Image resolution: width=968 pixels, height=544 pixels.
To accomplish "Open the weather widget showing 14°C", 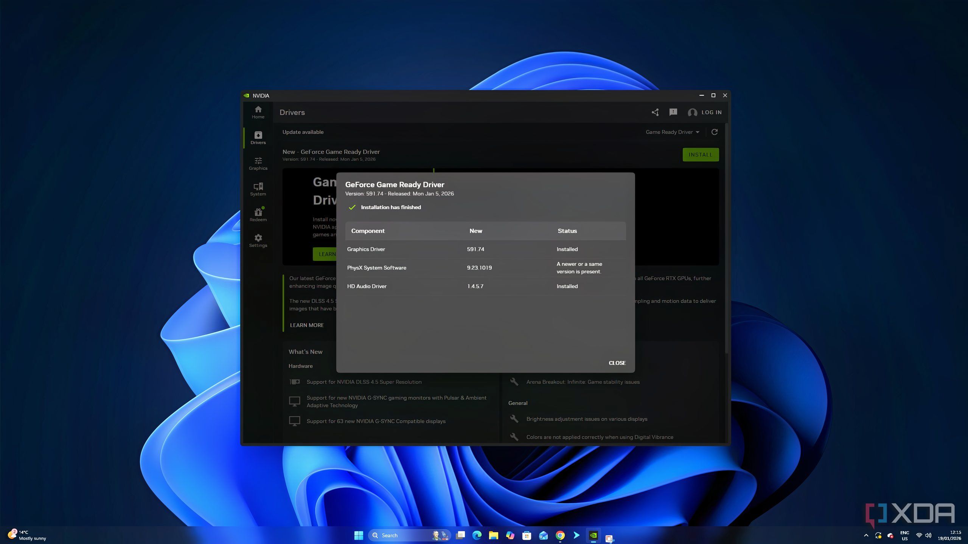I will pos(27,535).
